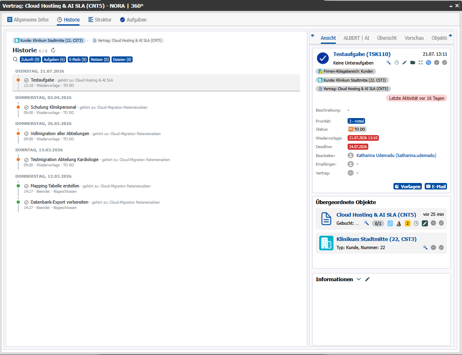Select Vollmigration aller Abteilungen entry
The width and height of the screenshot is (462, 355).
[156, 136]
